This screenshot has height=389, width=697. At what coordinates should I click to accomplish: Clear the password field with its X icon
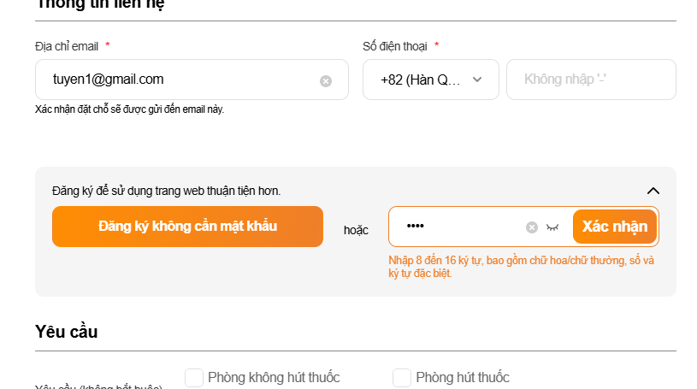pyautogui.click(x=532, y=227)
